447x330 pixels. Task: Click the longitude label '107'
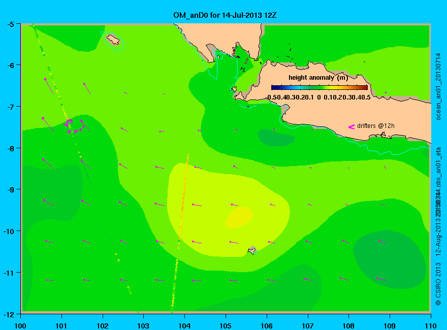(x=308, y=326)
